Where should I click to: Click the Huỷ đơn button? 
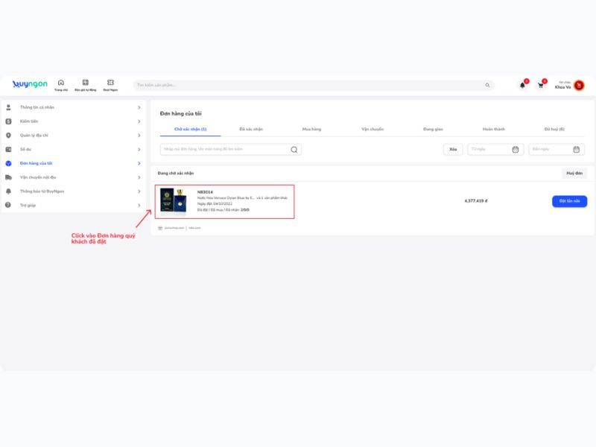click(x=574, y=174)
